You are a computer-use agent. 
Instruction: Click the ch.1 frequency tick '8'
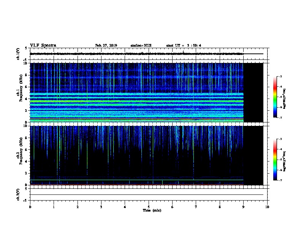click(26, 75)
